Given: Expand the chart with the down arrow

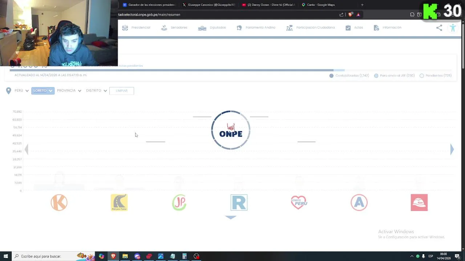Looking at the screenshot, I should click(231, 217).
